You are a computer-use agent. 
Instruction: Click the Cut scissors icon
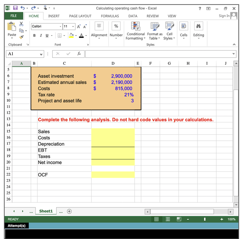pyautogui.click(x=21, y=24)
